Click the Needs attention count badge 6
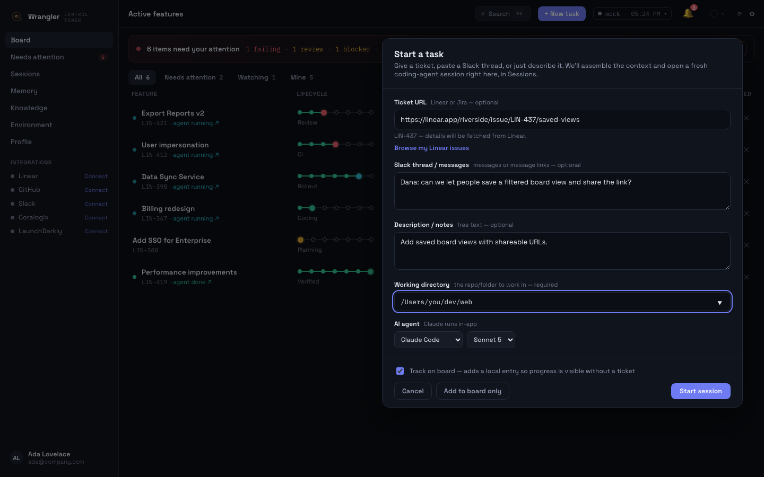The height and width of the screenshot is (477, 764). click(103, 57)
